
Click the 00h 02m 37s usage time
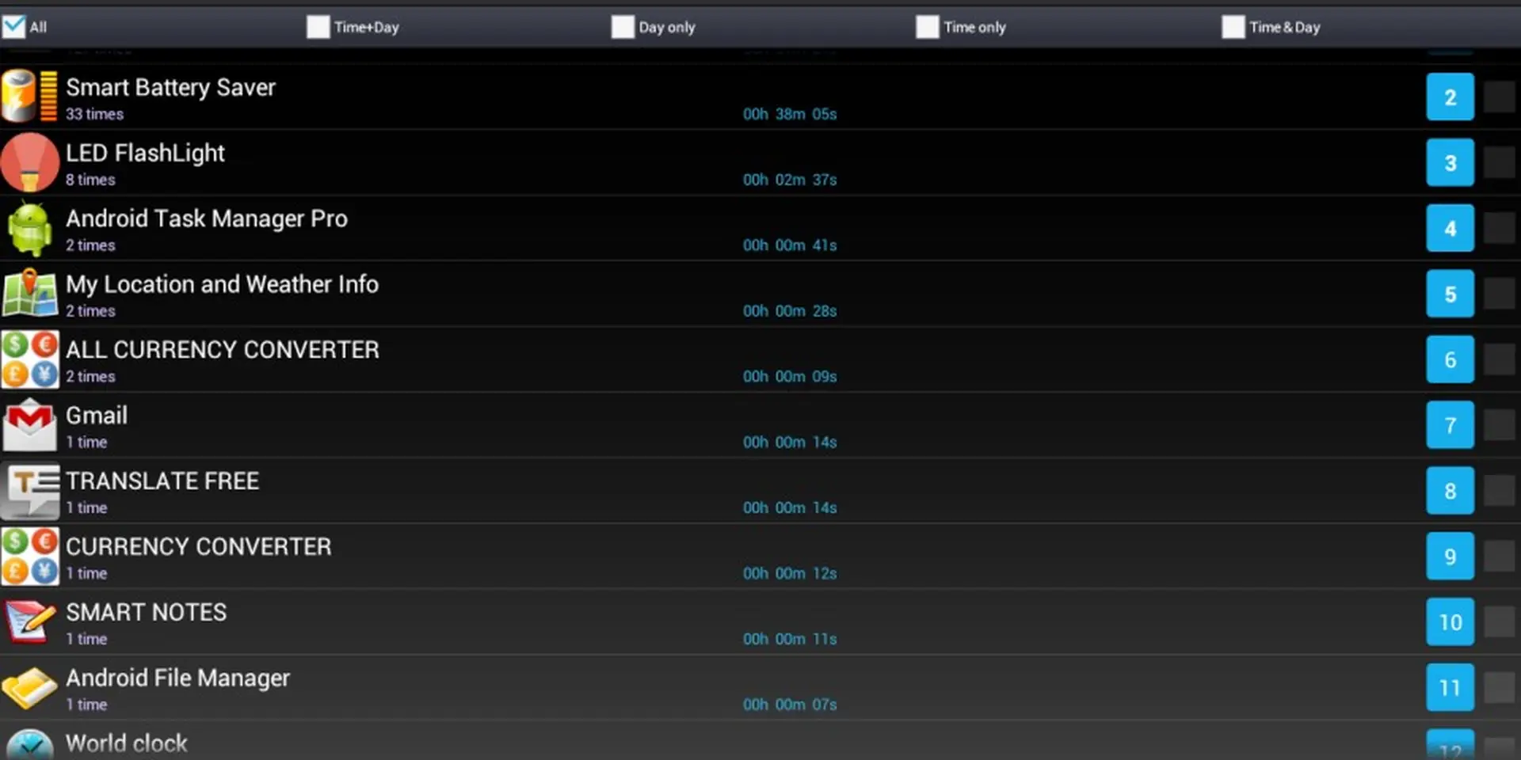790,180
